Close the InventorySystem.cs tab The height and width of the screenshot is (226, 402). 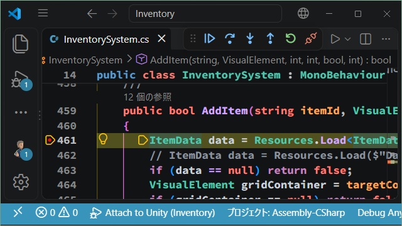pyautogui.click(x=161, y=39)
